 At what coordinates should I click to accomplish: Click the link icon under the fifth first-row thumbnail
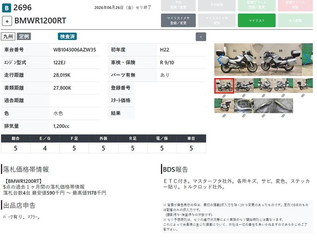[303, 95]
